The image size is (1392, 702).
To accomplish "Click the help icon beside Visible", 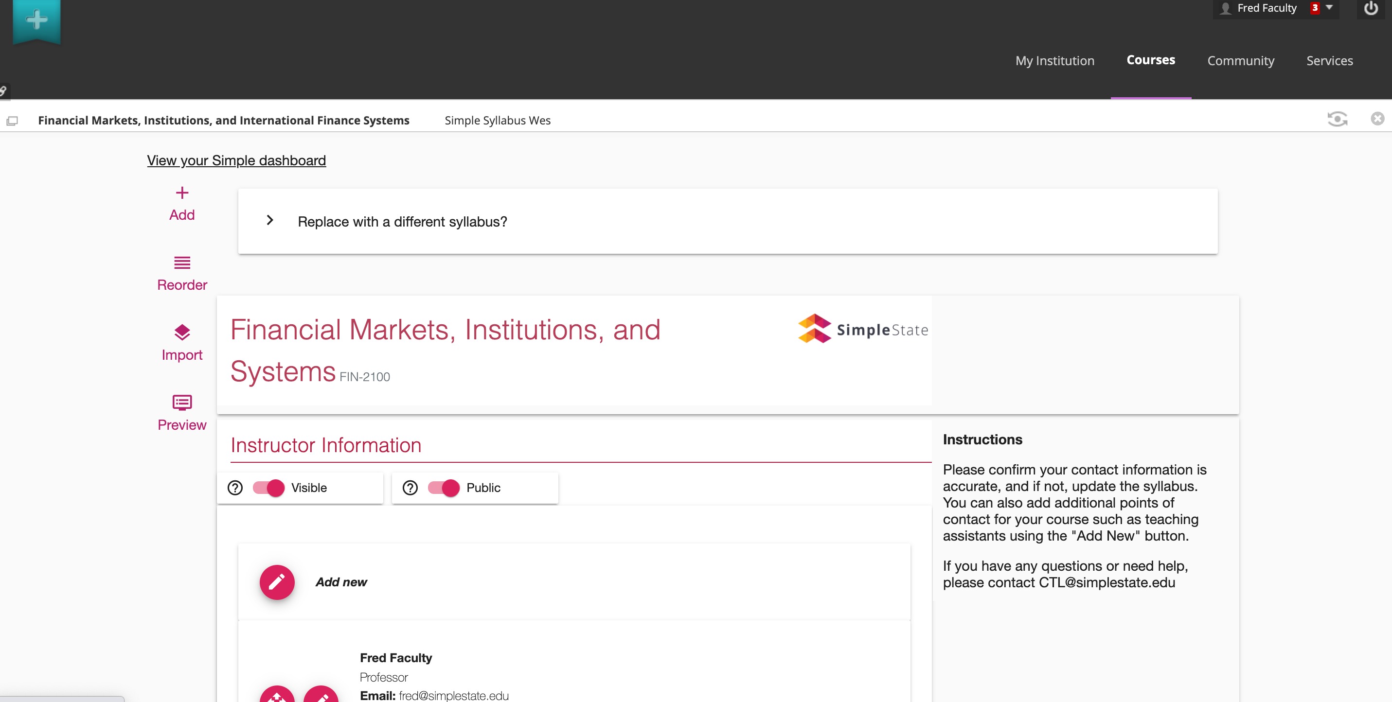I will (x=235, y=488).
